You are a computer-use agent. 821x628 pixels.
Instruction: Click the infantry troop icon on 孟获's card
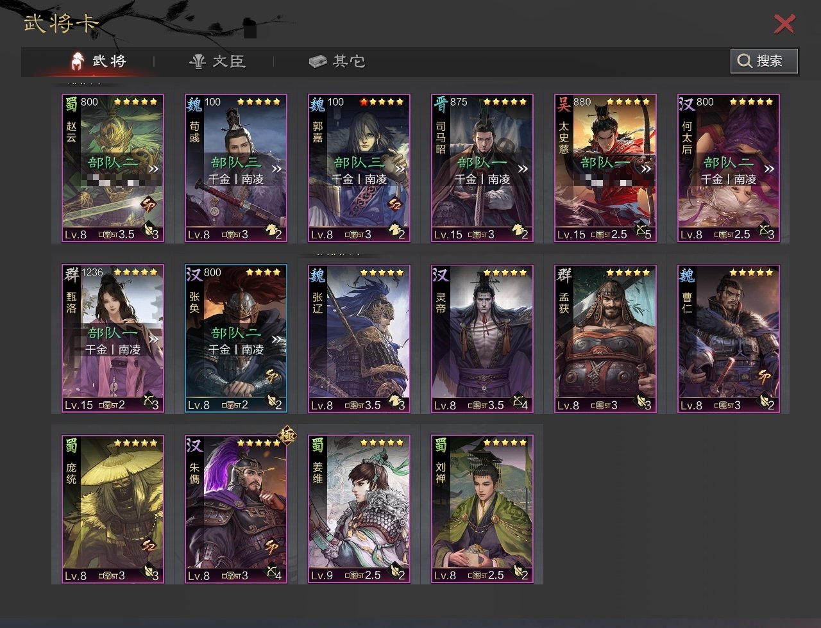pos(641,401)
